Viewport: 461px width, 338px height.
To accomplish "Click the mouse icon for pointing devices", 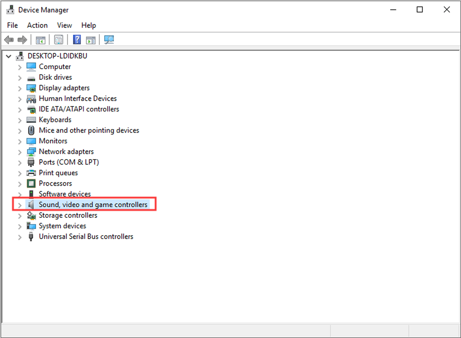I will click(31, 130).
